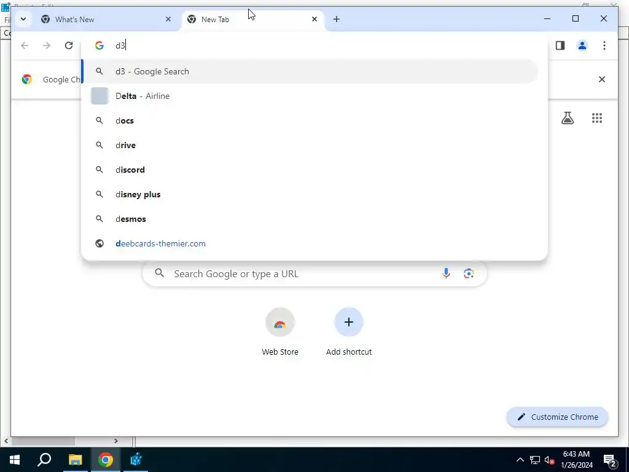Viewport: 629px width, 472px height.
Task: Click the muted volume tray icon
Action: point(550,460)
